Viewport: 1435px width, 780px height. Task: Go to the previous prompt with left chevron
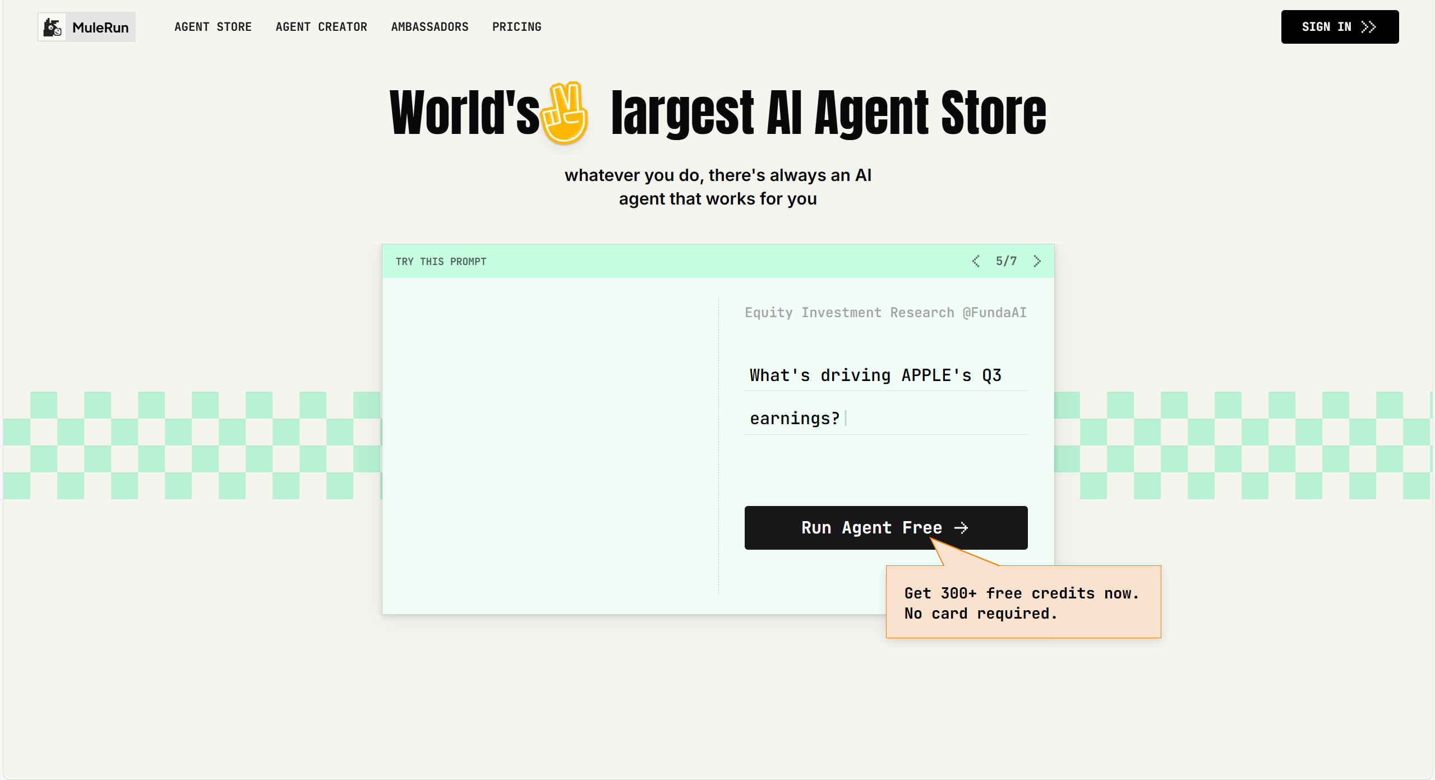click(976, 261)
